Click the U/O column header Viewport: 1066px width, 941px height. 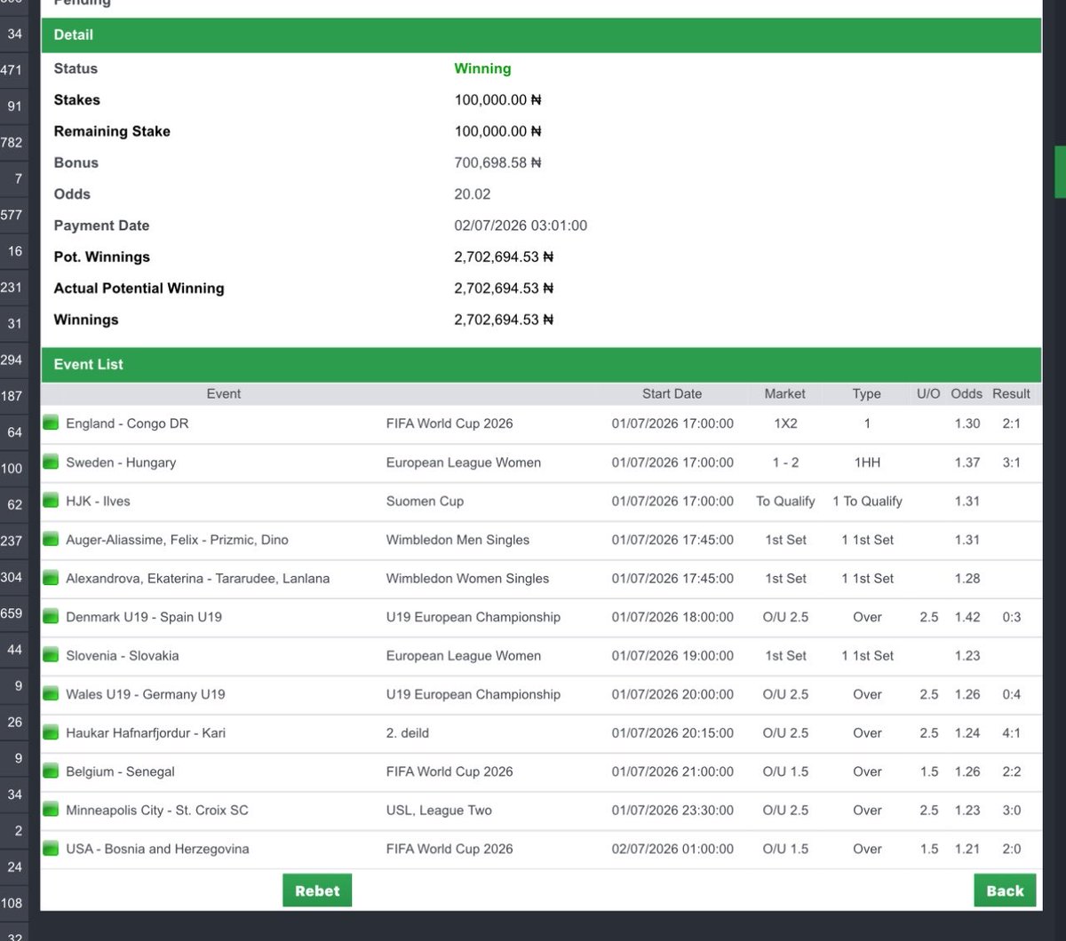pyautogui.click(x=928, y=393)
